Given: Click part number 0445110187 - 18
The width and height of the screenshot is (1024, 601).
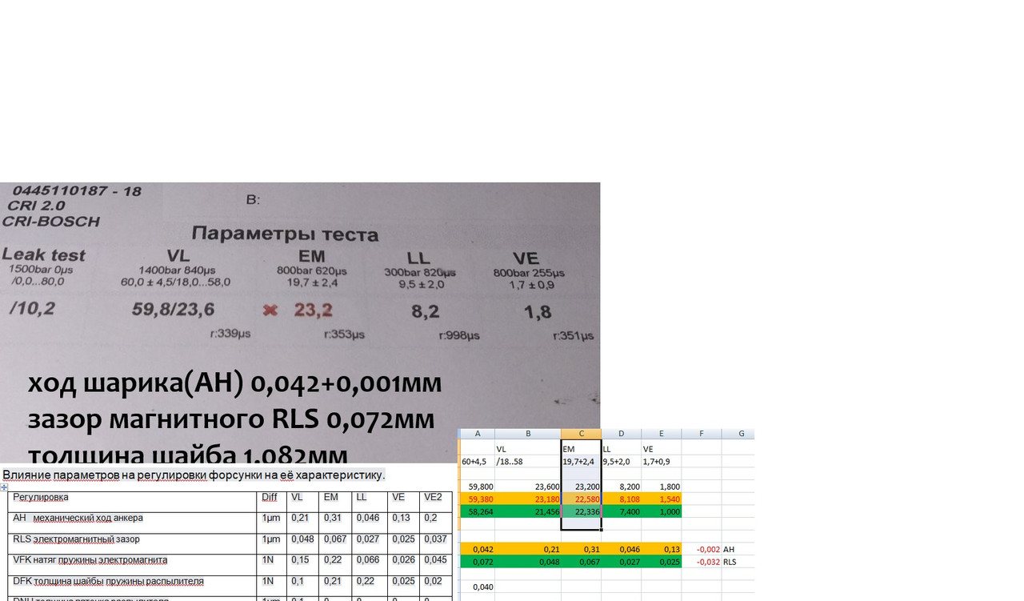Looking at the screenshot, I should 77,191.
